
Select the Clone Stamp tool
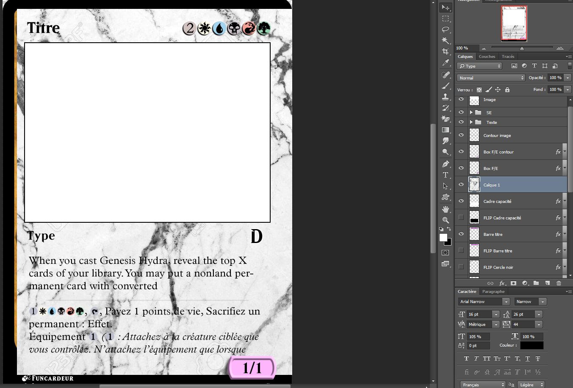pos(446,97)
